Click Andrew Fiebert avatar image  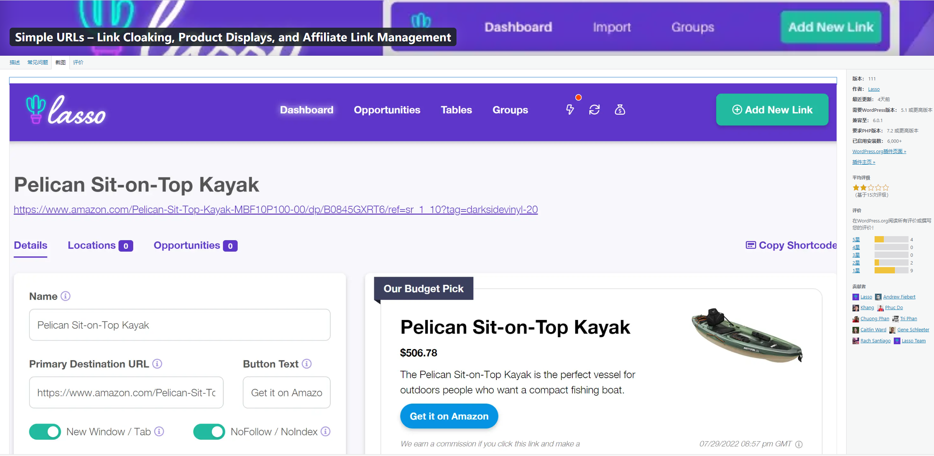[878, 297]
